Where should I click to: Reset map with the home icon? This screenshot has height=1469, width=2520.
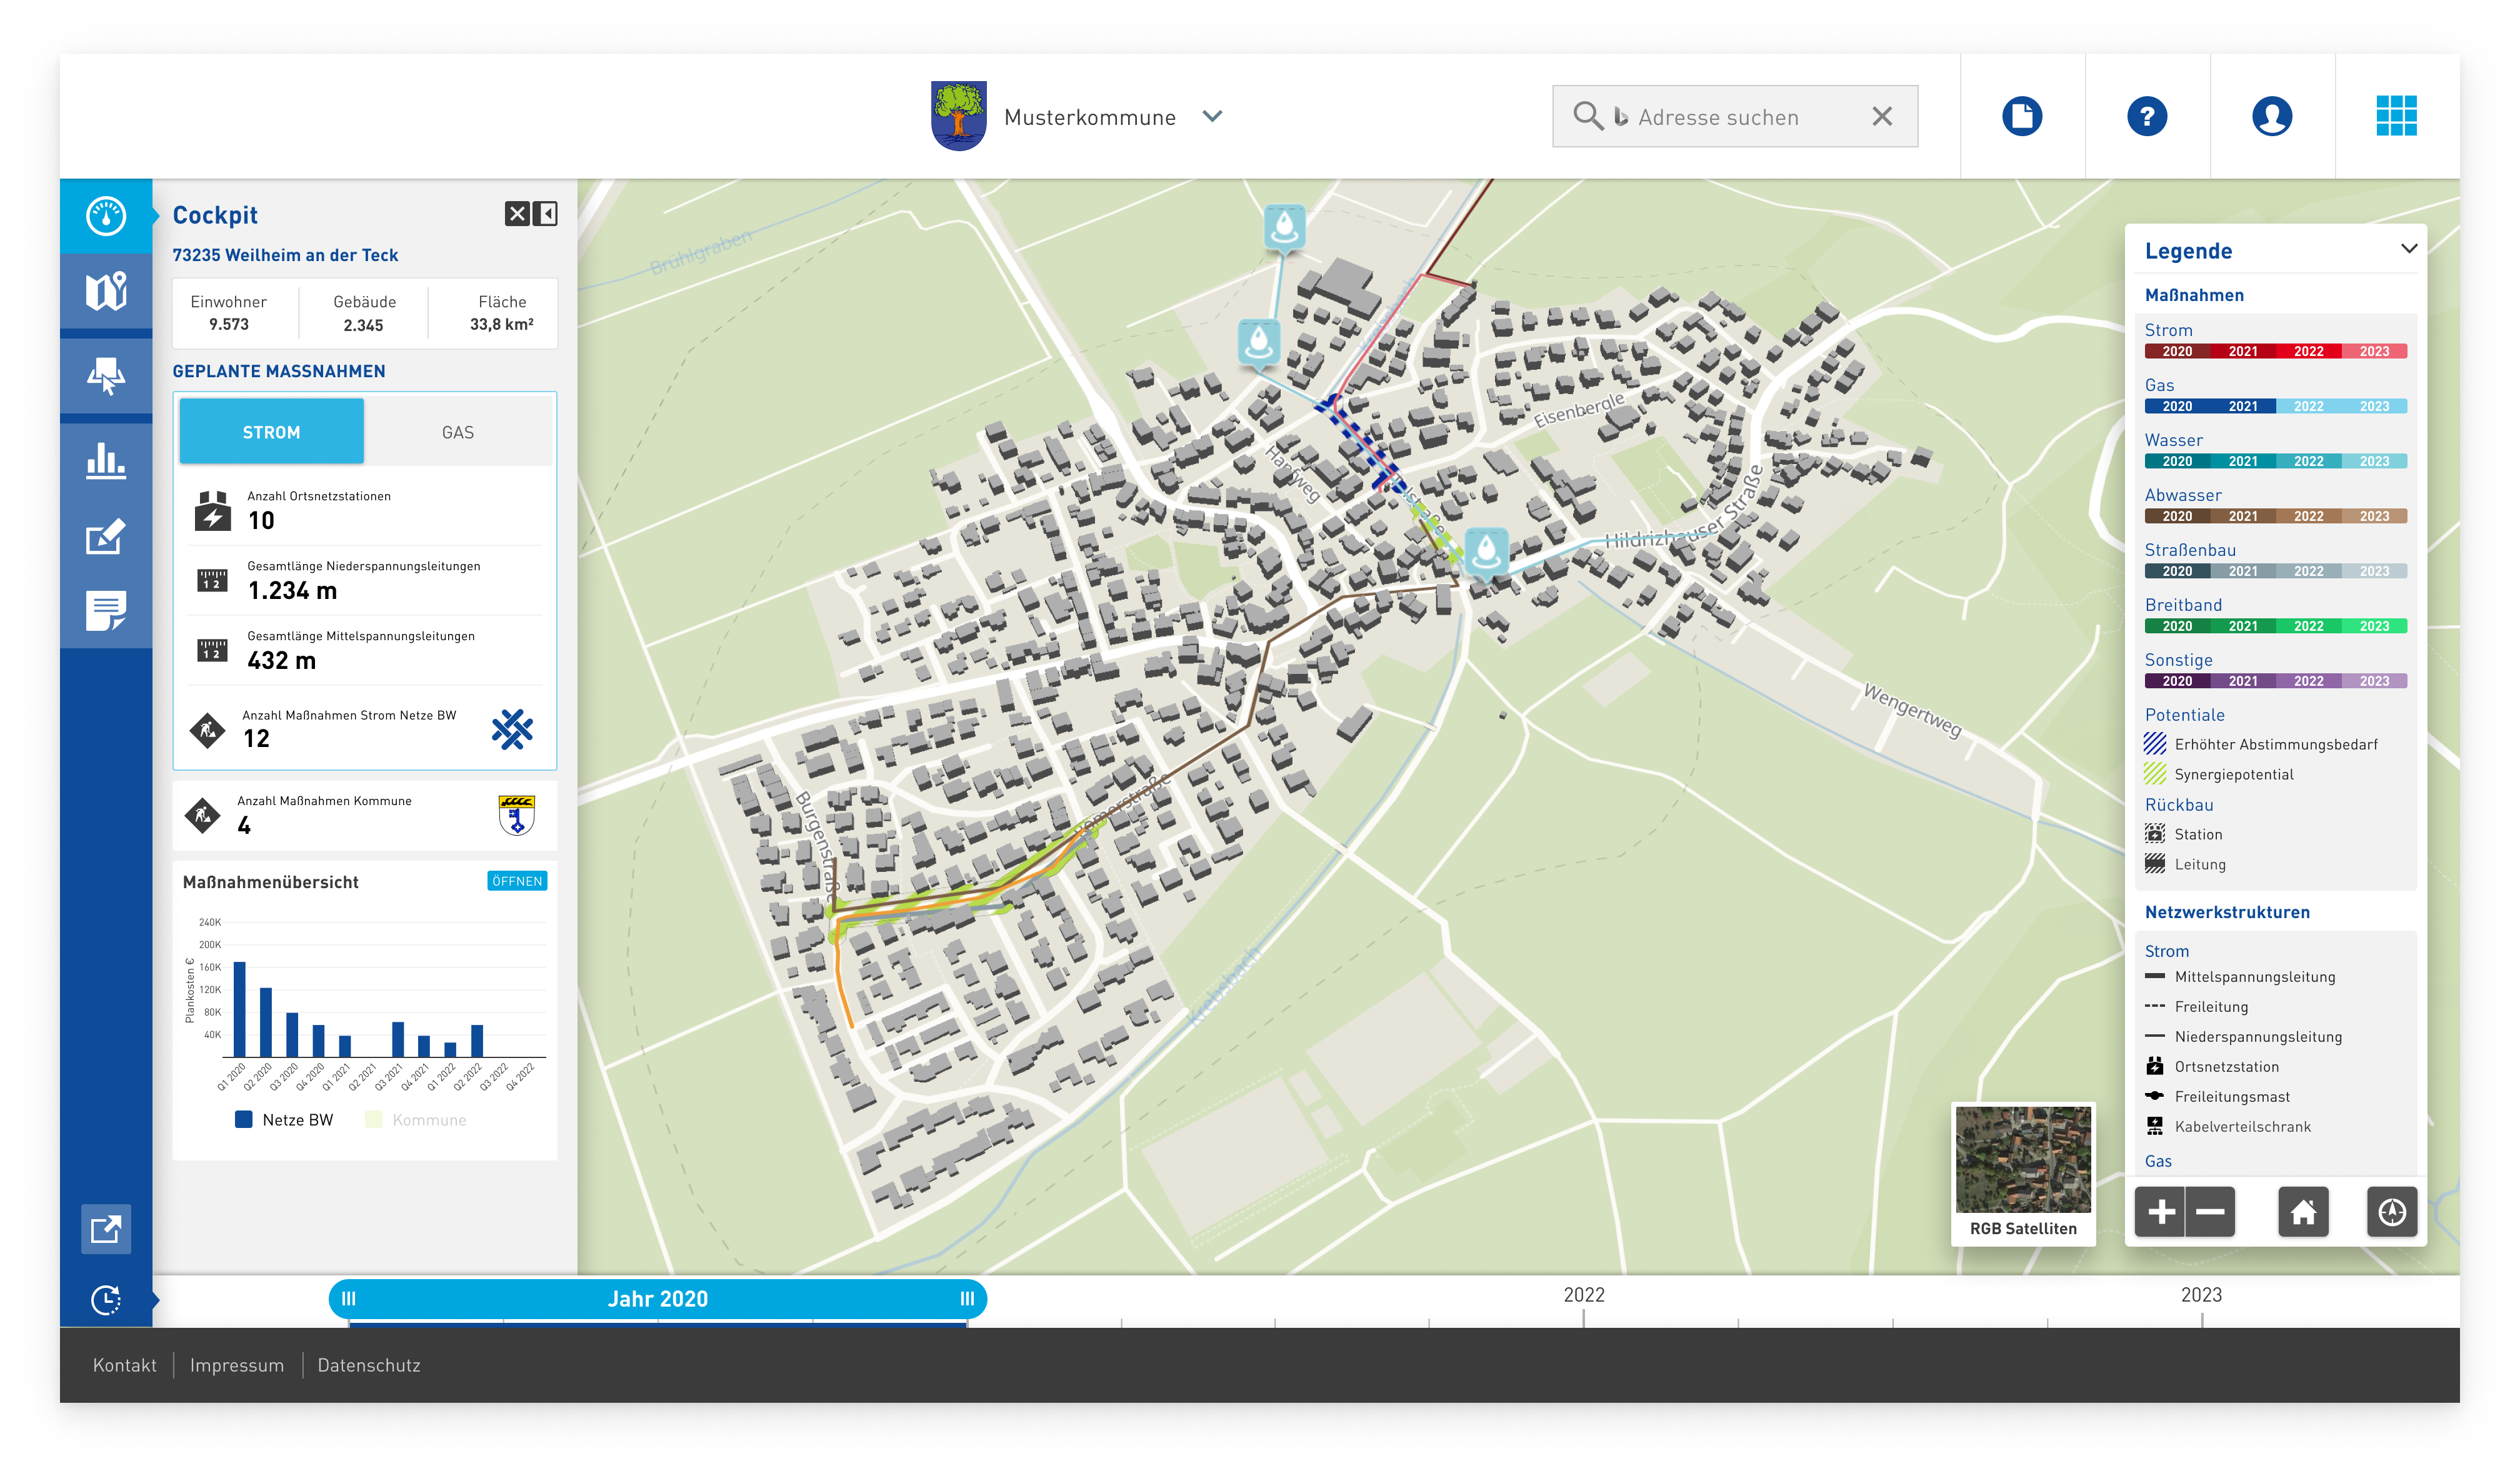coord(2303,1212)
